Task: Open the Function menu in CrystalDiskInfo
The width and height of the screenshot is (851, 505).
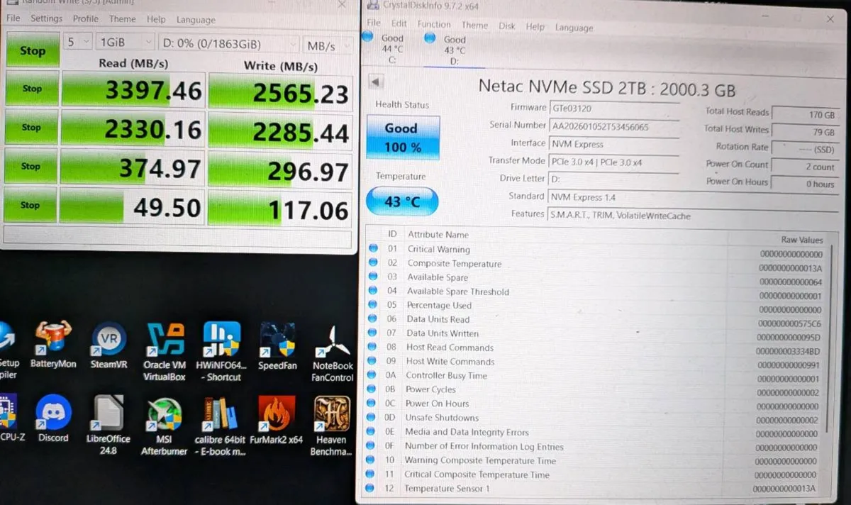Action: pyautogui.click(x=433, y=26)
